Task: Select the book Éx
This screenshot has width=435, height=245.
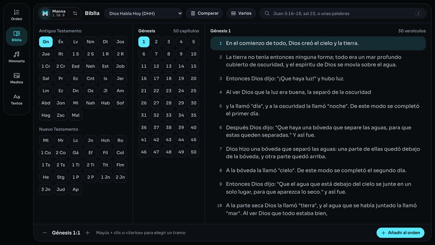Action: (61, 42)
